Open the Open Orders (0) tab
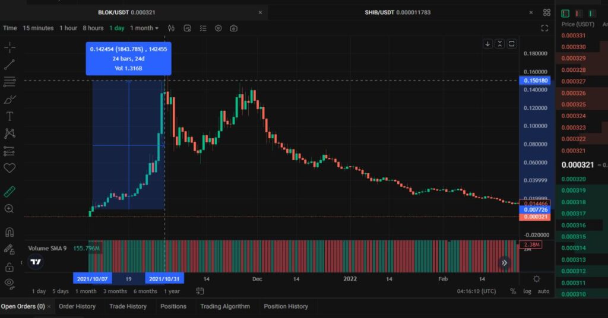This screenshot has width=608, height=318. click(x=23, y=306)
